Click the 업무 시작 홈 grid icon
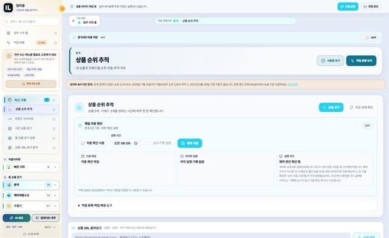This screenshot has width=389, height=238. (9, 33)
